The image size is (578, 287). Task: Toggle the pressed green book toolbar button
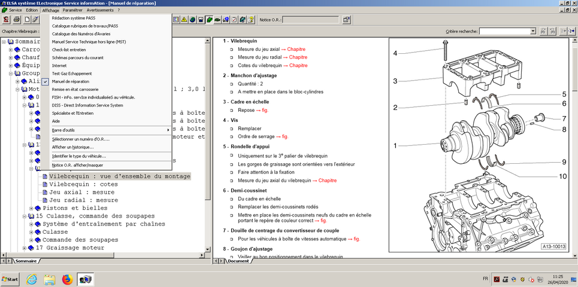pos(209,20)
